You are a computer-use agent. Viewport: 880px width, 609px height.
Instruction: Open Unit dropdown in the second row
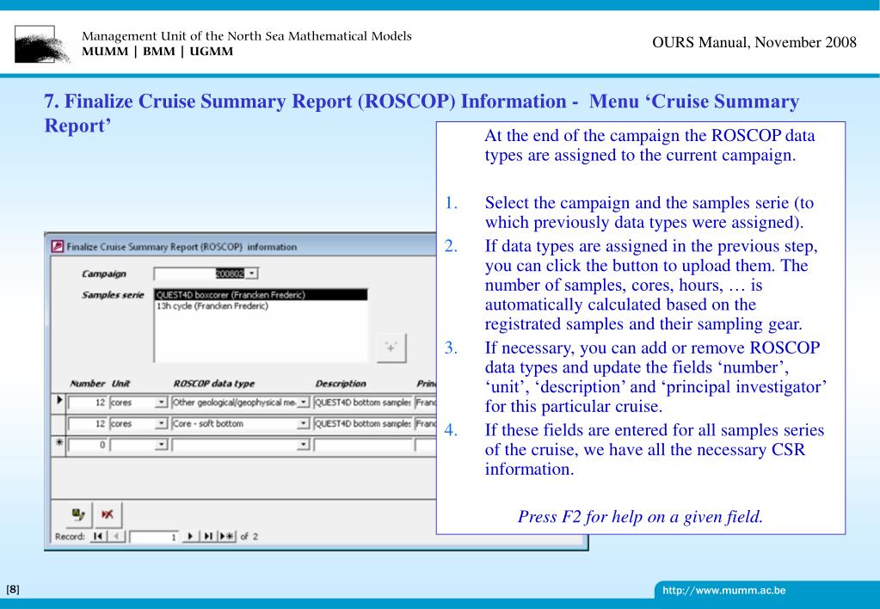[162, 423]
